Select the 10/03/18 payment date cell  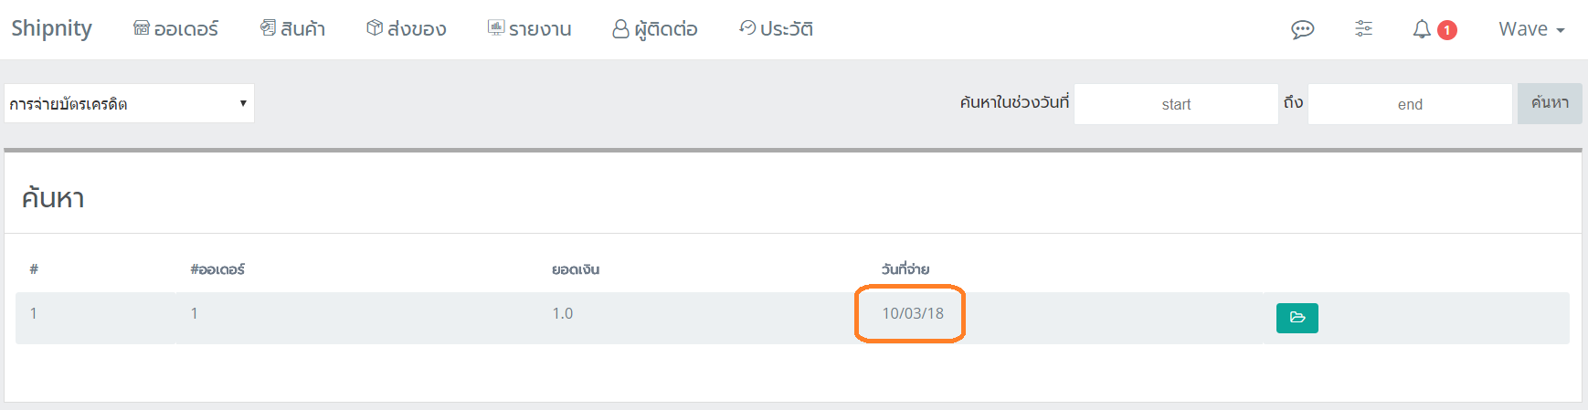(912, 313)
